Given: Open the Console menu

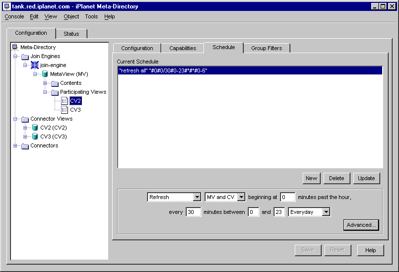Looking at the screenshot, I should click(14, 16).
